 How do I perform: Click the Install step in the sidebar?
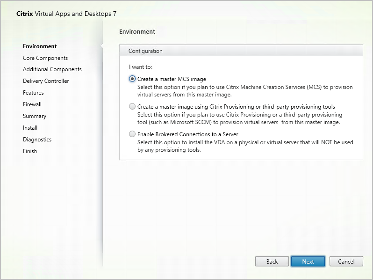tap(30, 128)
